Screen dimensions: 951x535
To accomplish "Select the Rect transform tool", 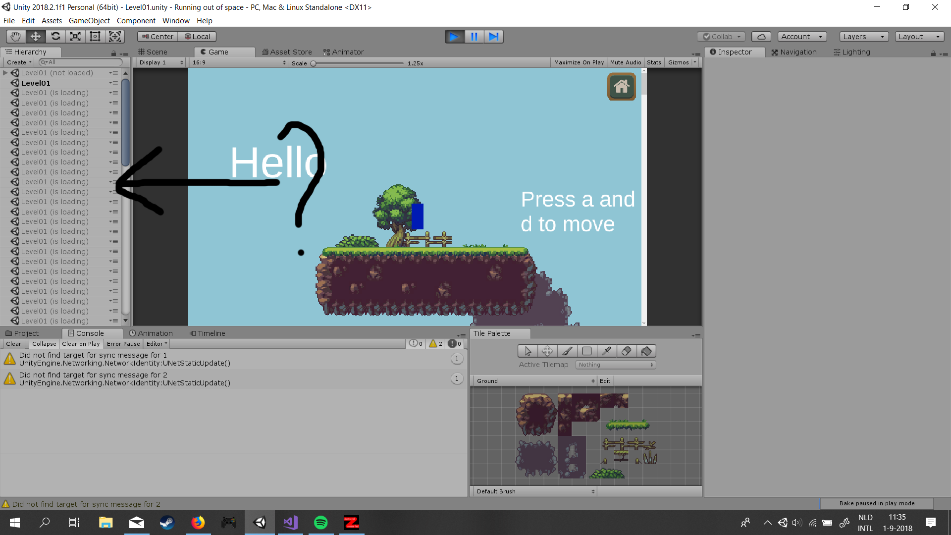I will [95, 36].
